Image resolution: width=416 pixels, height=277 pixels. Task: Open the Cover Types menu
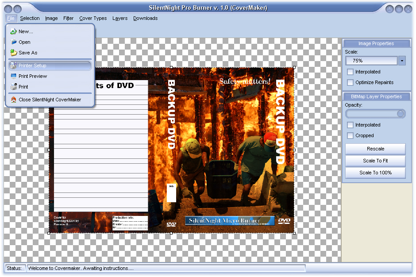(93, 18)
